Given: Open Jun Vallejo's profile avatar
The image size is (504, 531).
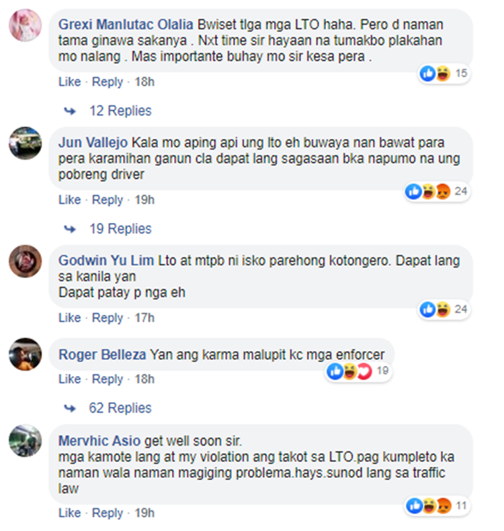Looking at the screenshot, I should tap(26, 143).
